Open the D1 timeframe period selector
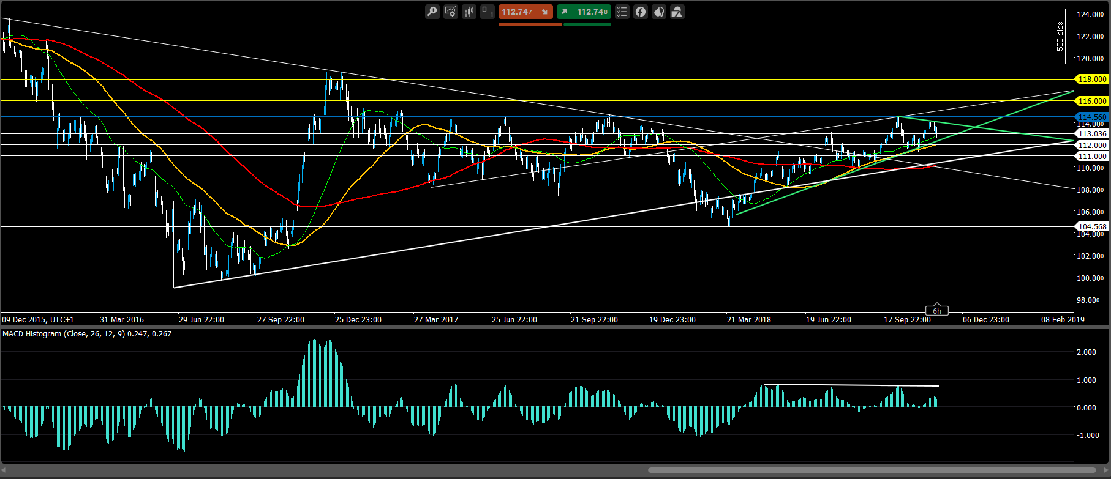The image size is (1111, 479). 488,12
